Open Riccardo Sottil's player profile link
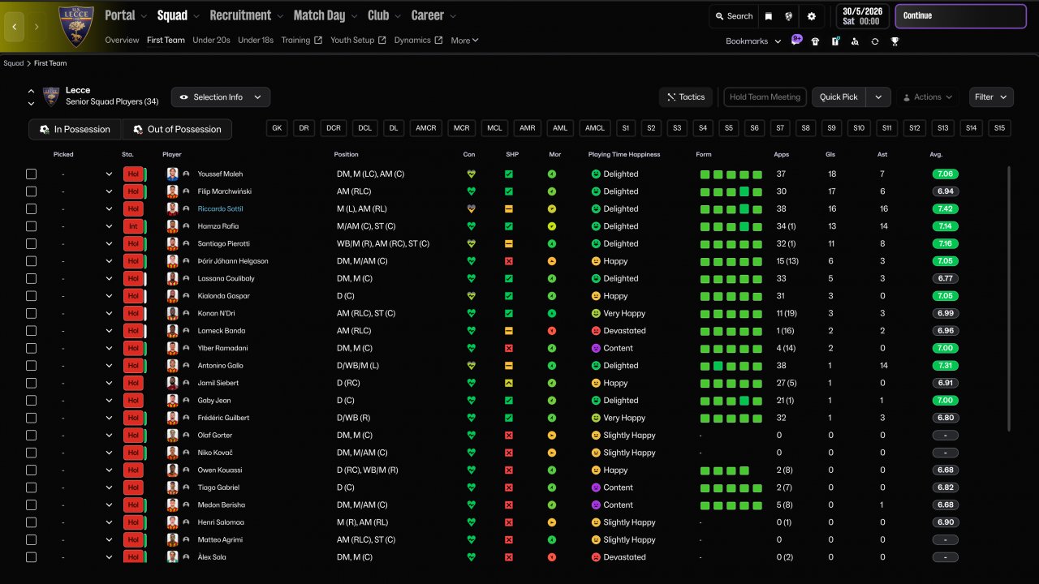This screenshot has height=584, width=1039. [x=220, y=209]
